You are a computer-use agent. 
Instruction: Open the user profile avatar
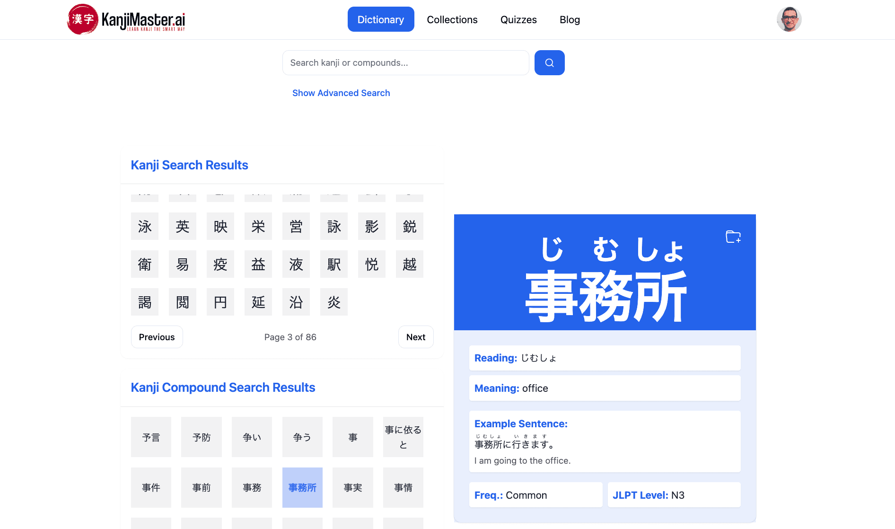(x=789, y=19)
